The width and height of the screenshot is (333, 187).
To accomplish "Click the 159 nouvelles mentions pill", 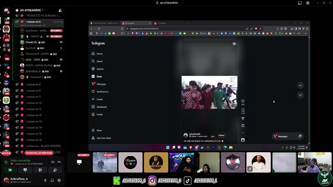I will [x=39, y=153].
